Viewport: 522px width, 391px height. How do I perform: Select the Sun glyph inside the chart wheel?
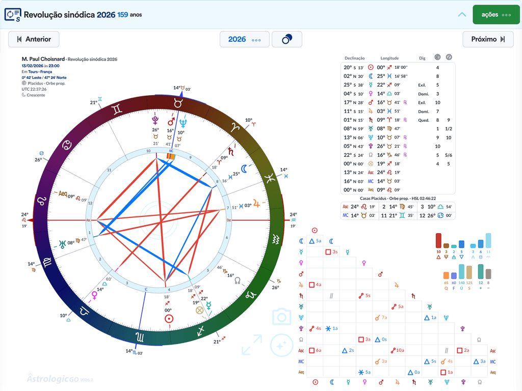pos(169,319)
